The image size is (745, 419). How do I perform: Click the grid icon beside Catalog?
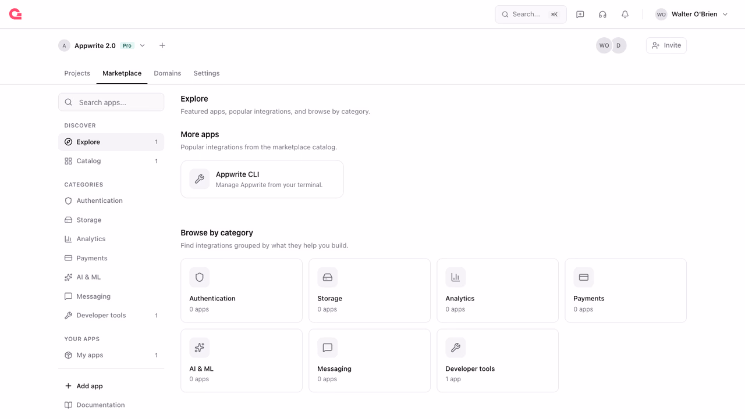click(x=68, y=161)
